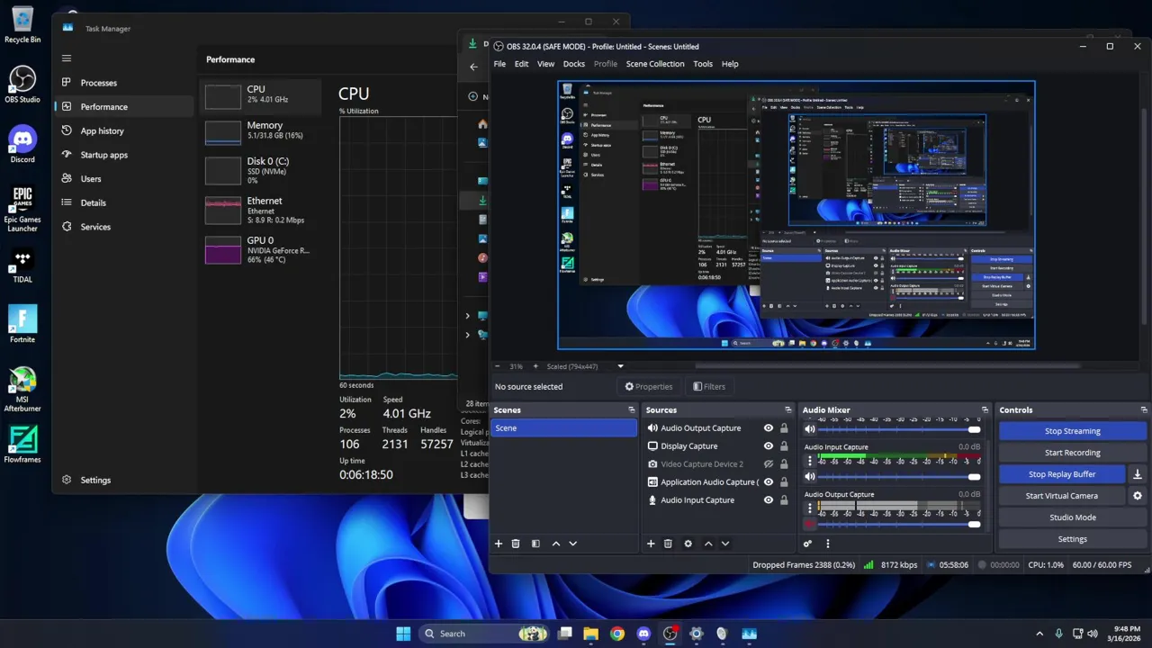
Task: Adjust Audio Input Capture volume slider
Action: (900, 477)
